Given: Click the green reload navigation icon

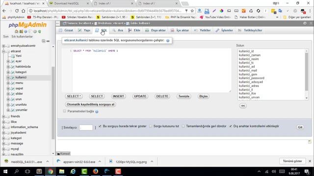Looking at the screenshot, I should coord(39,31).
